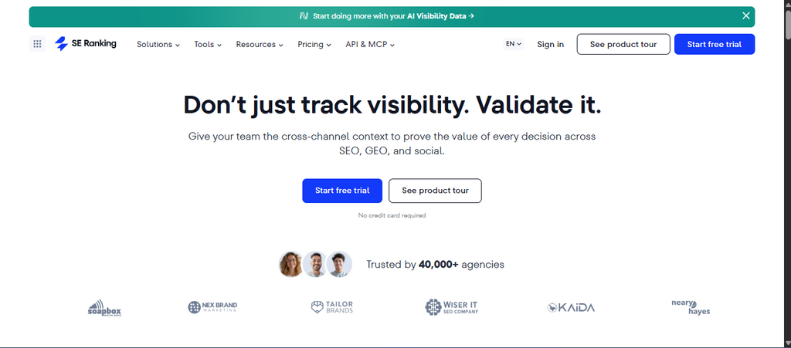
Task: Click the AI Visibility banner icon
Action: [x=304, y=16]
